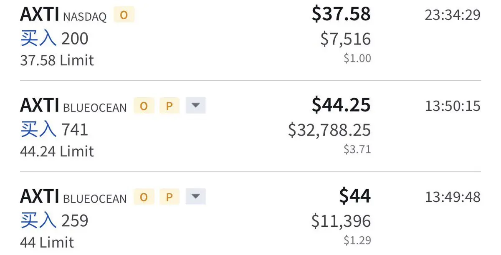Click the P badge on 259-share order
This screenshot has height=255, width=501.
(x=169, y=197)
